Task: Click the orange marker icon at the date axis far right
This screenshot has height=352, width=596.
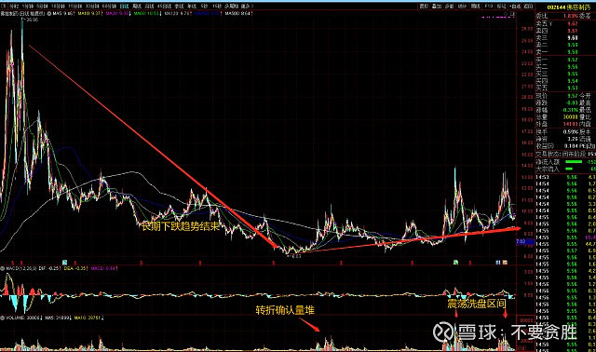Action: coord(505,263)
